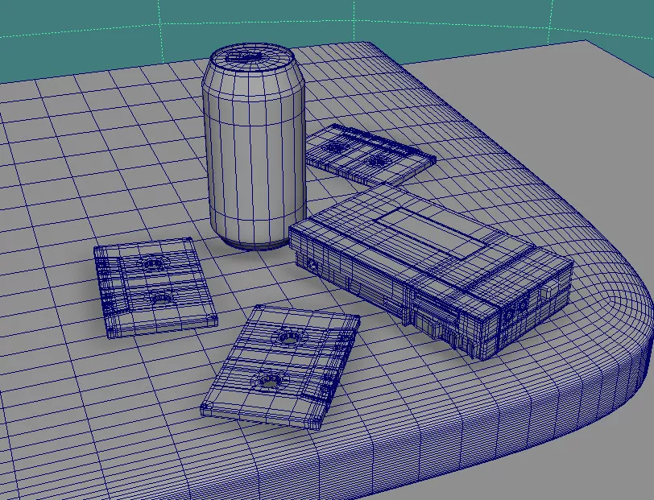Click lower reel hole of leftmost cassette
The image size is (654, 500).
pos(161,299)
